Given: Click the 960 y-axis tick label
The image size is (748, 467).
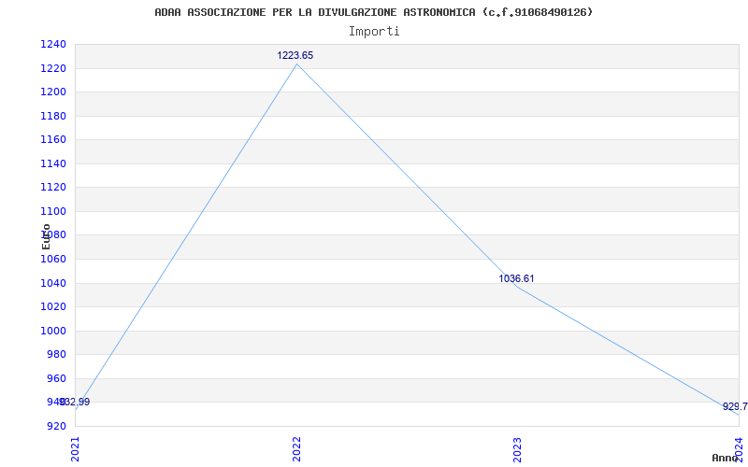Looking at the screenshot, I should pos(56,378).
